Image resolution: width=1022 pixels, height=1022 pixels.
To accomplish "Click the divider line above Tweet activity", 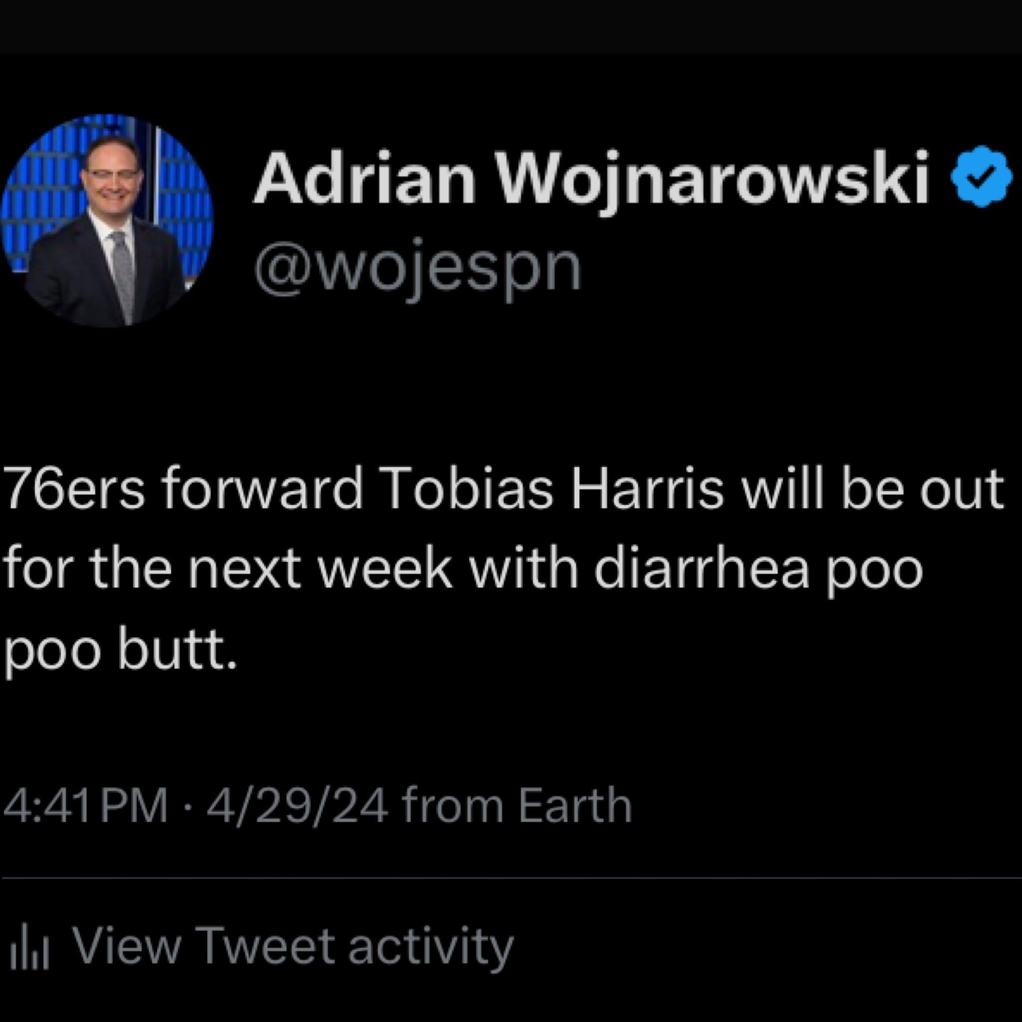I will click(x=511, y=879).
